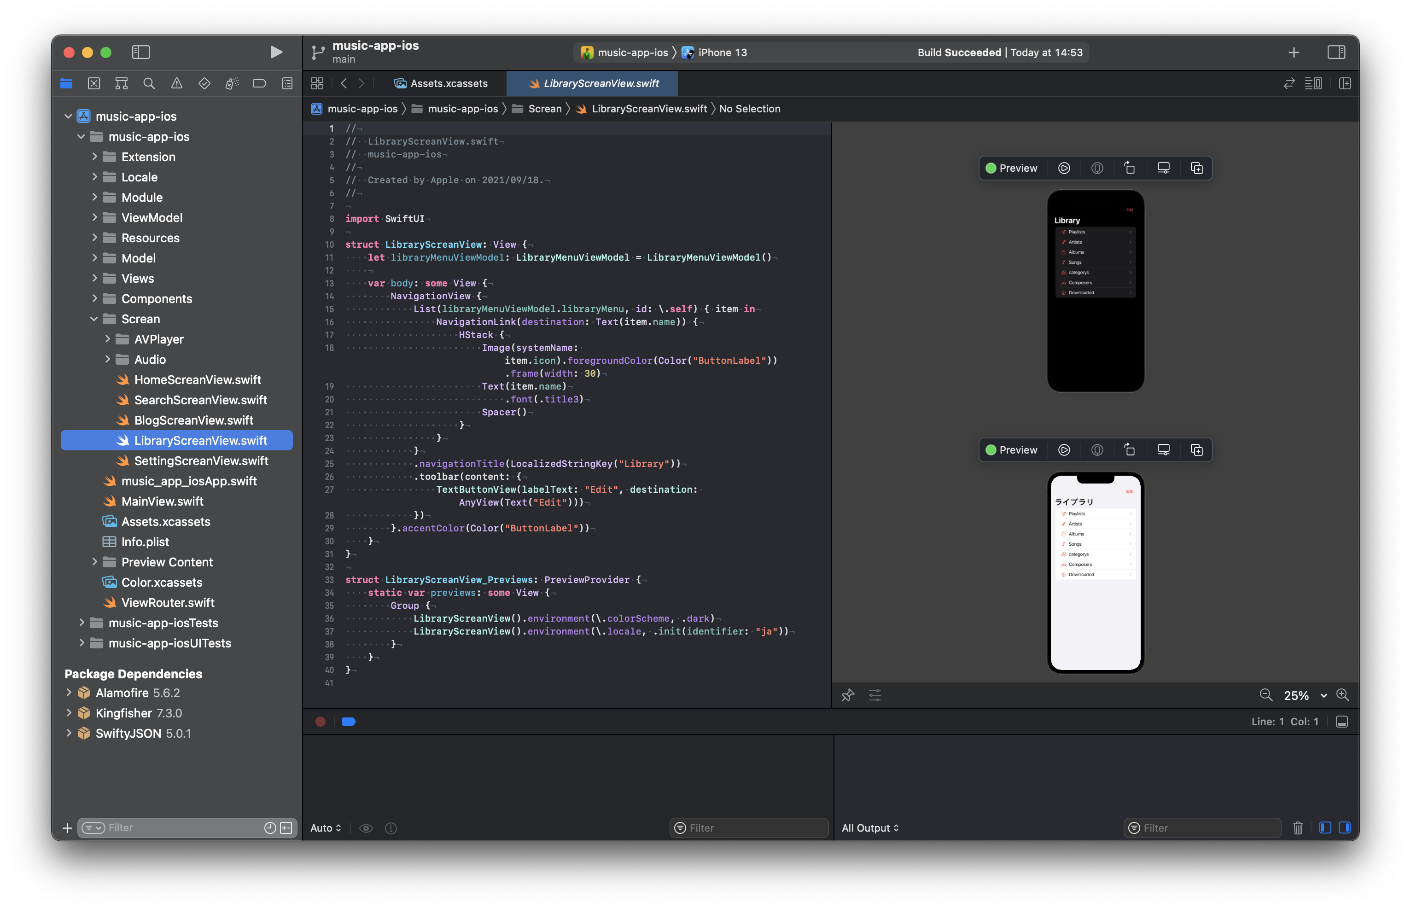Expand the Views folder
The height and width of the screenshot is (909, 1411).
point(94,278)
